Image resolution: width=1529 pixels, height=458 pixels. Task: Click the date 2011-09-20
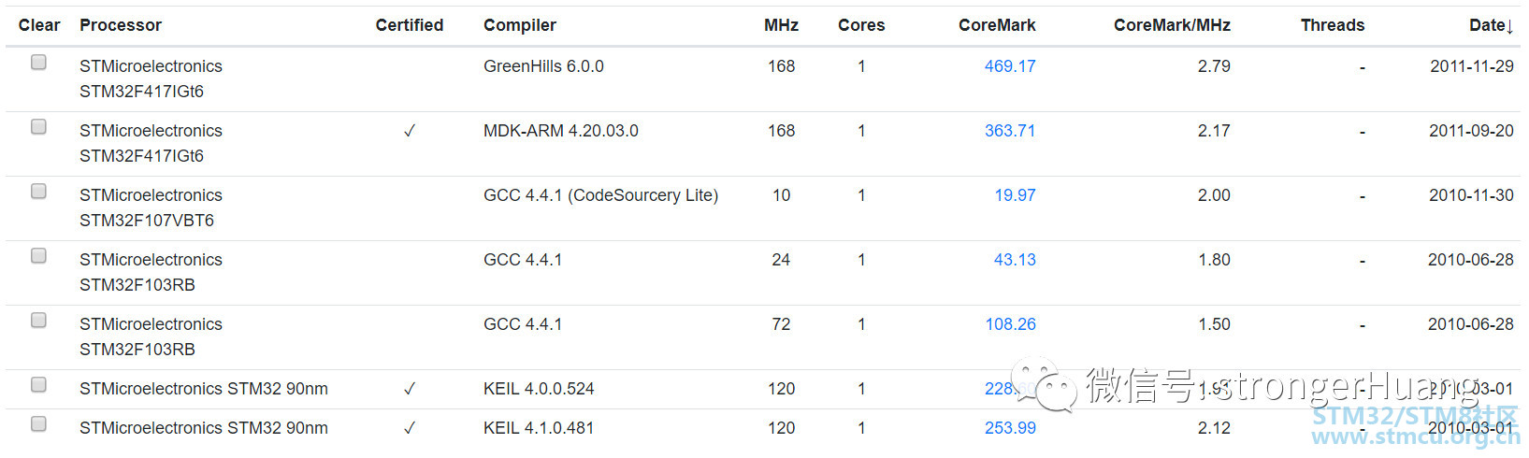click(x=1472, y=131)
